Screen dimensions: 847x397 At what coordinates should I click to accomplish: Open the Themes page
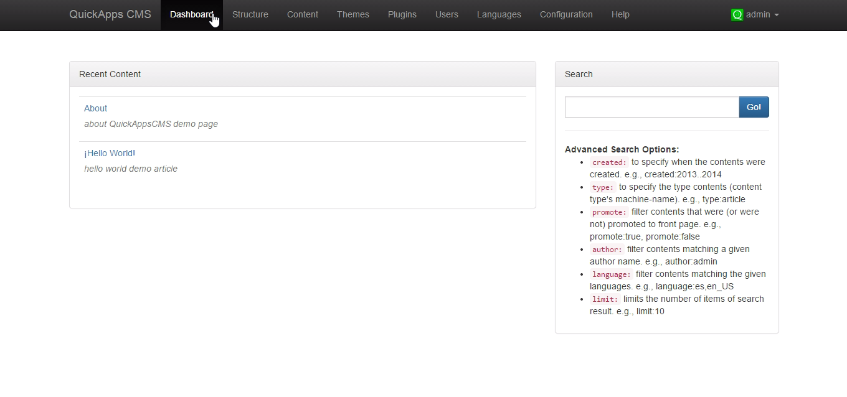pyautogui.click(x=353, y=14)
